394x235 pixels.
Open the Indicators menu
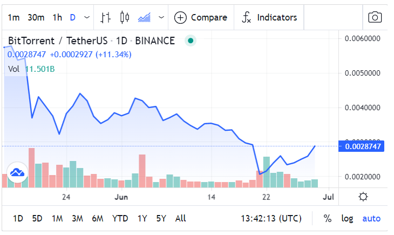(x=269, y=18)
